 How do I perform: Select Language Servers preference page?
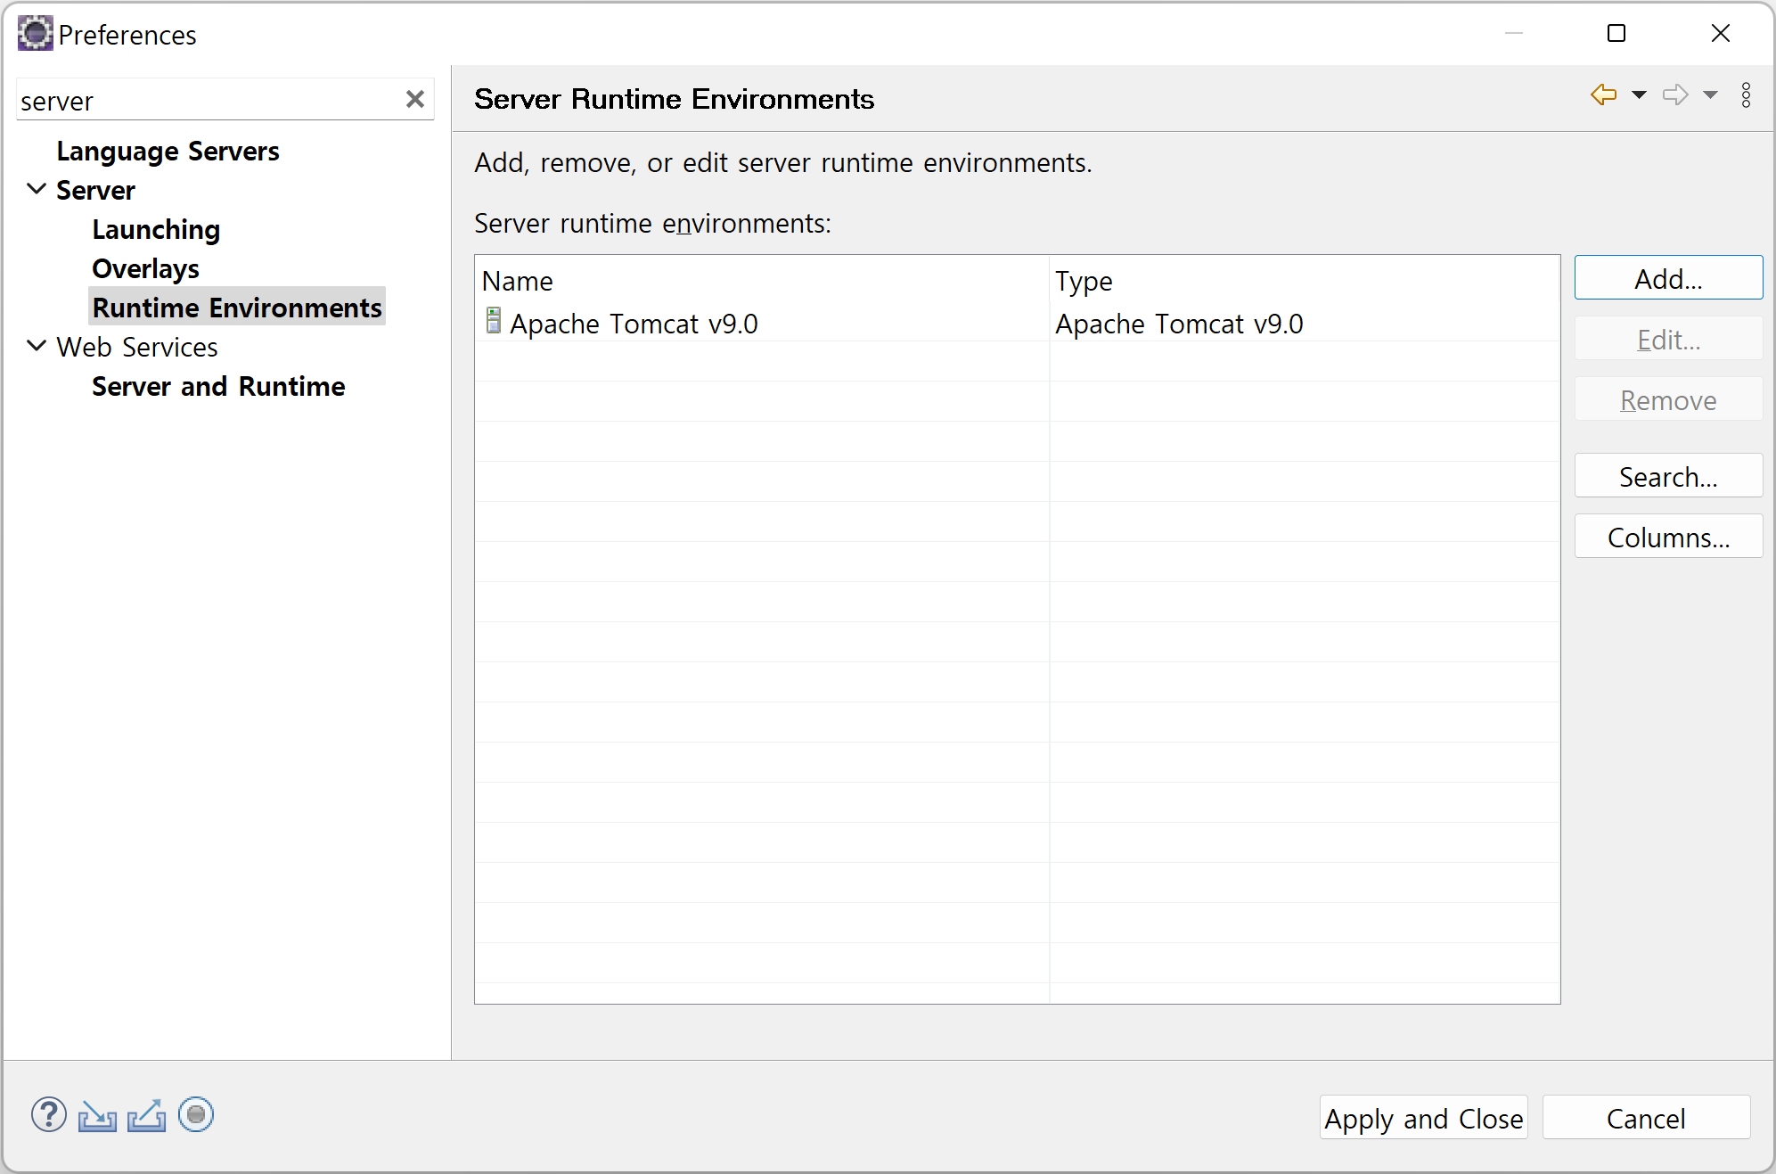[168, 152]
